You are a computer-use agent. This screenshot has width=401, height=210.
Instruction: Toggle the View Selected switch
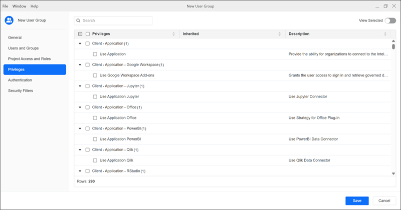[390, 20]
